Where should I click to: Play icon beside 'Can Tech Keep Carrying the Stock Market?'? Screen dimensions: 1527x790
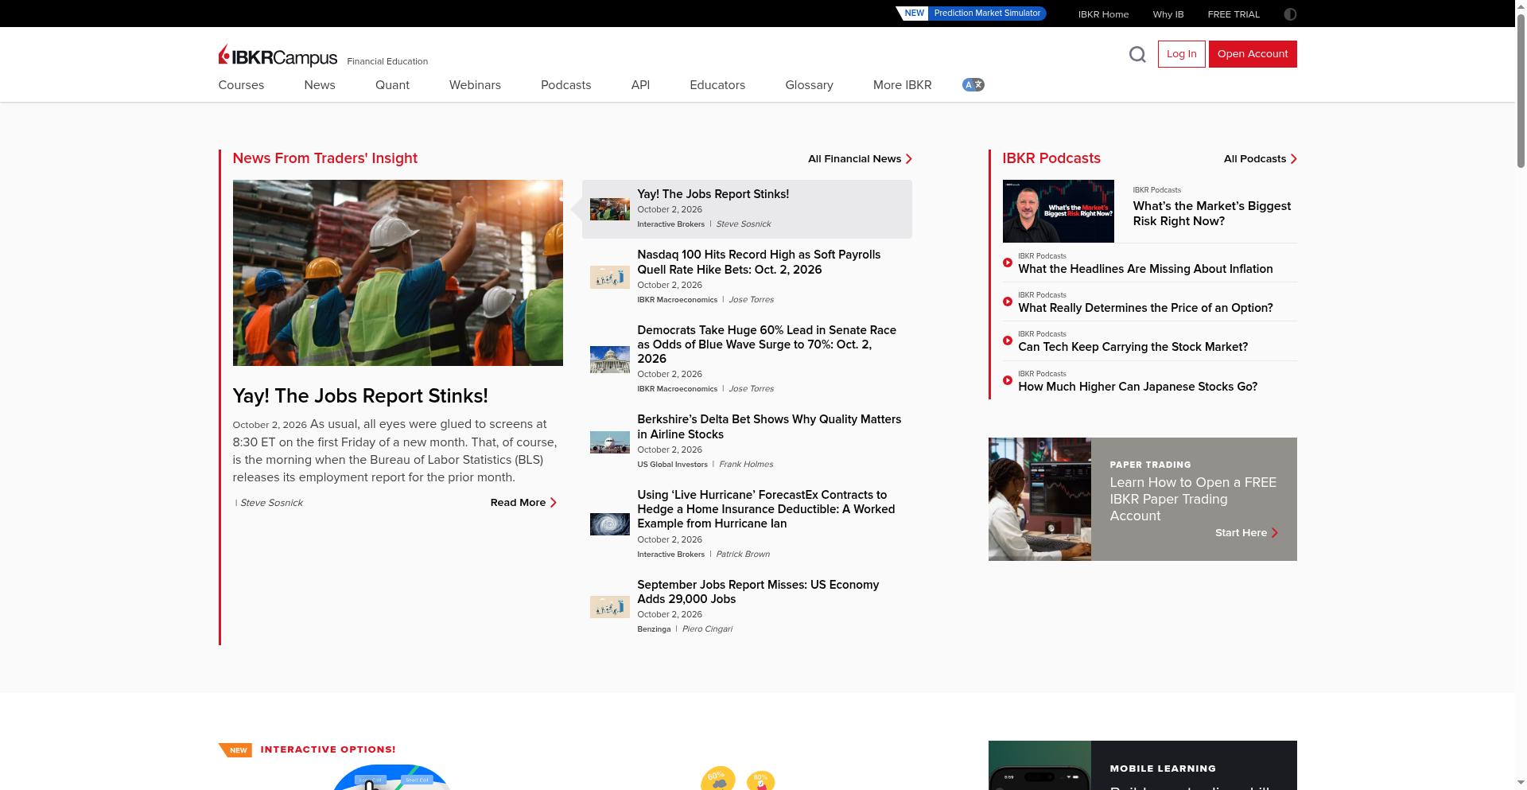tap(1008, 341)
